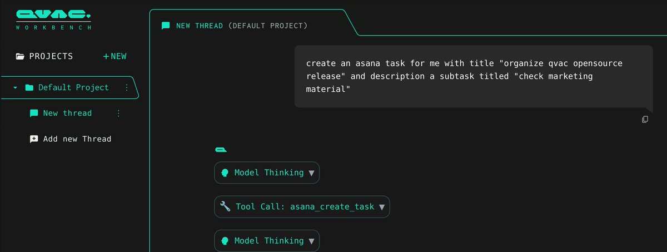This screenshot has height=252, width=667.
Task: Collapse the Default Project tree arrow
Action: [x=16, y=88]
